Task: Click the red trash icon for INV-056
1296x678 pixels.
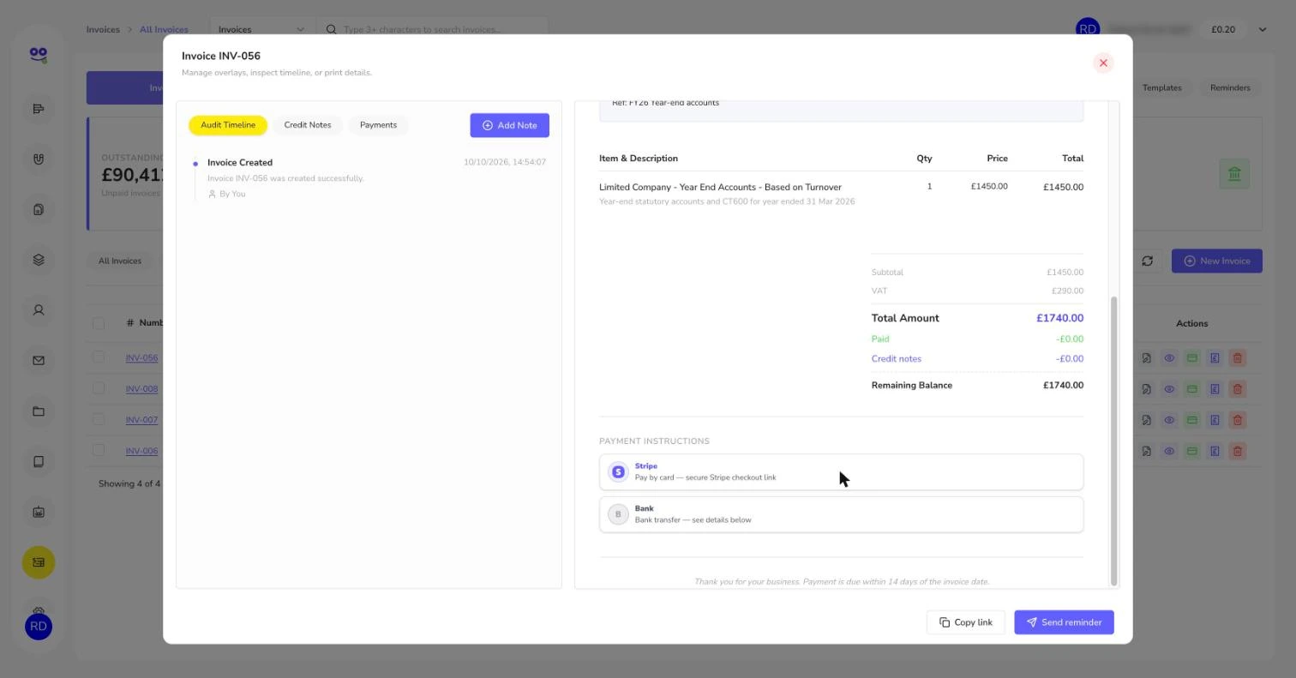Action: click(1238, 358)
